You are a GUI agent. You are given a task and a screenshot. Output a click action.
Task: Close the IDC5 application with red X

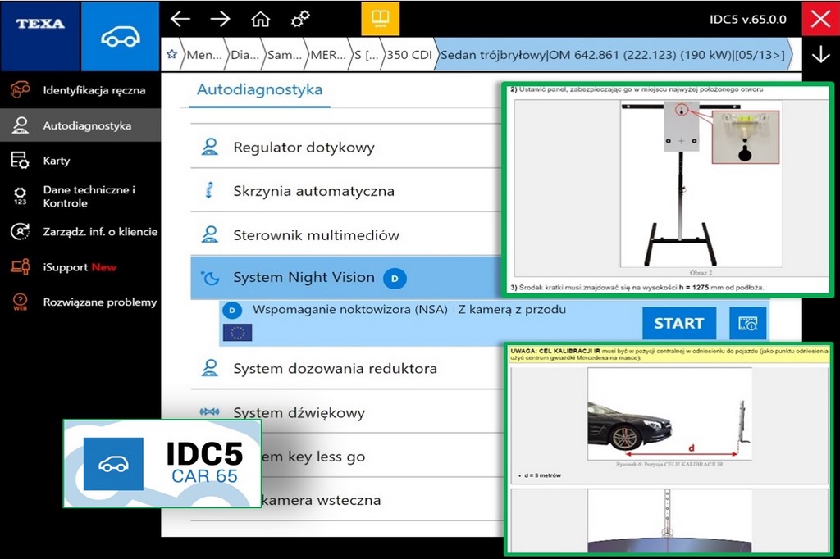[820, 20]
